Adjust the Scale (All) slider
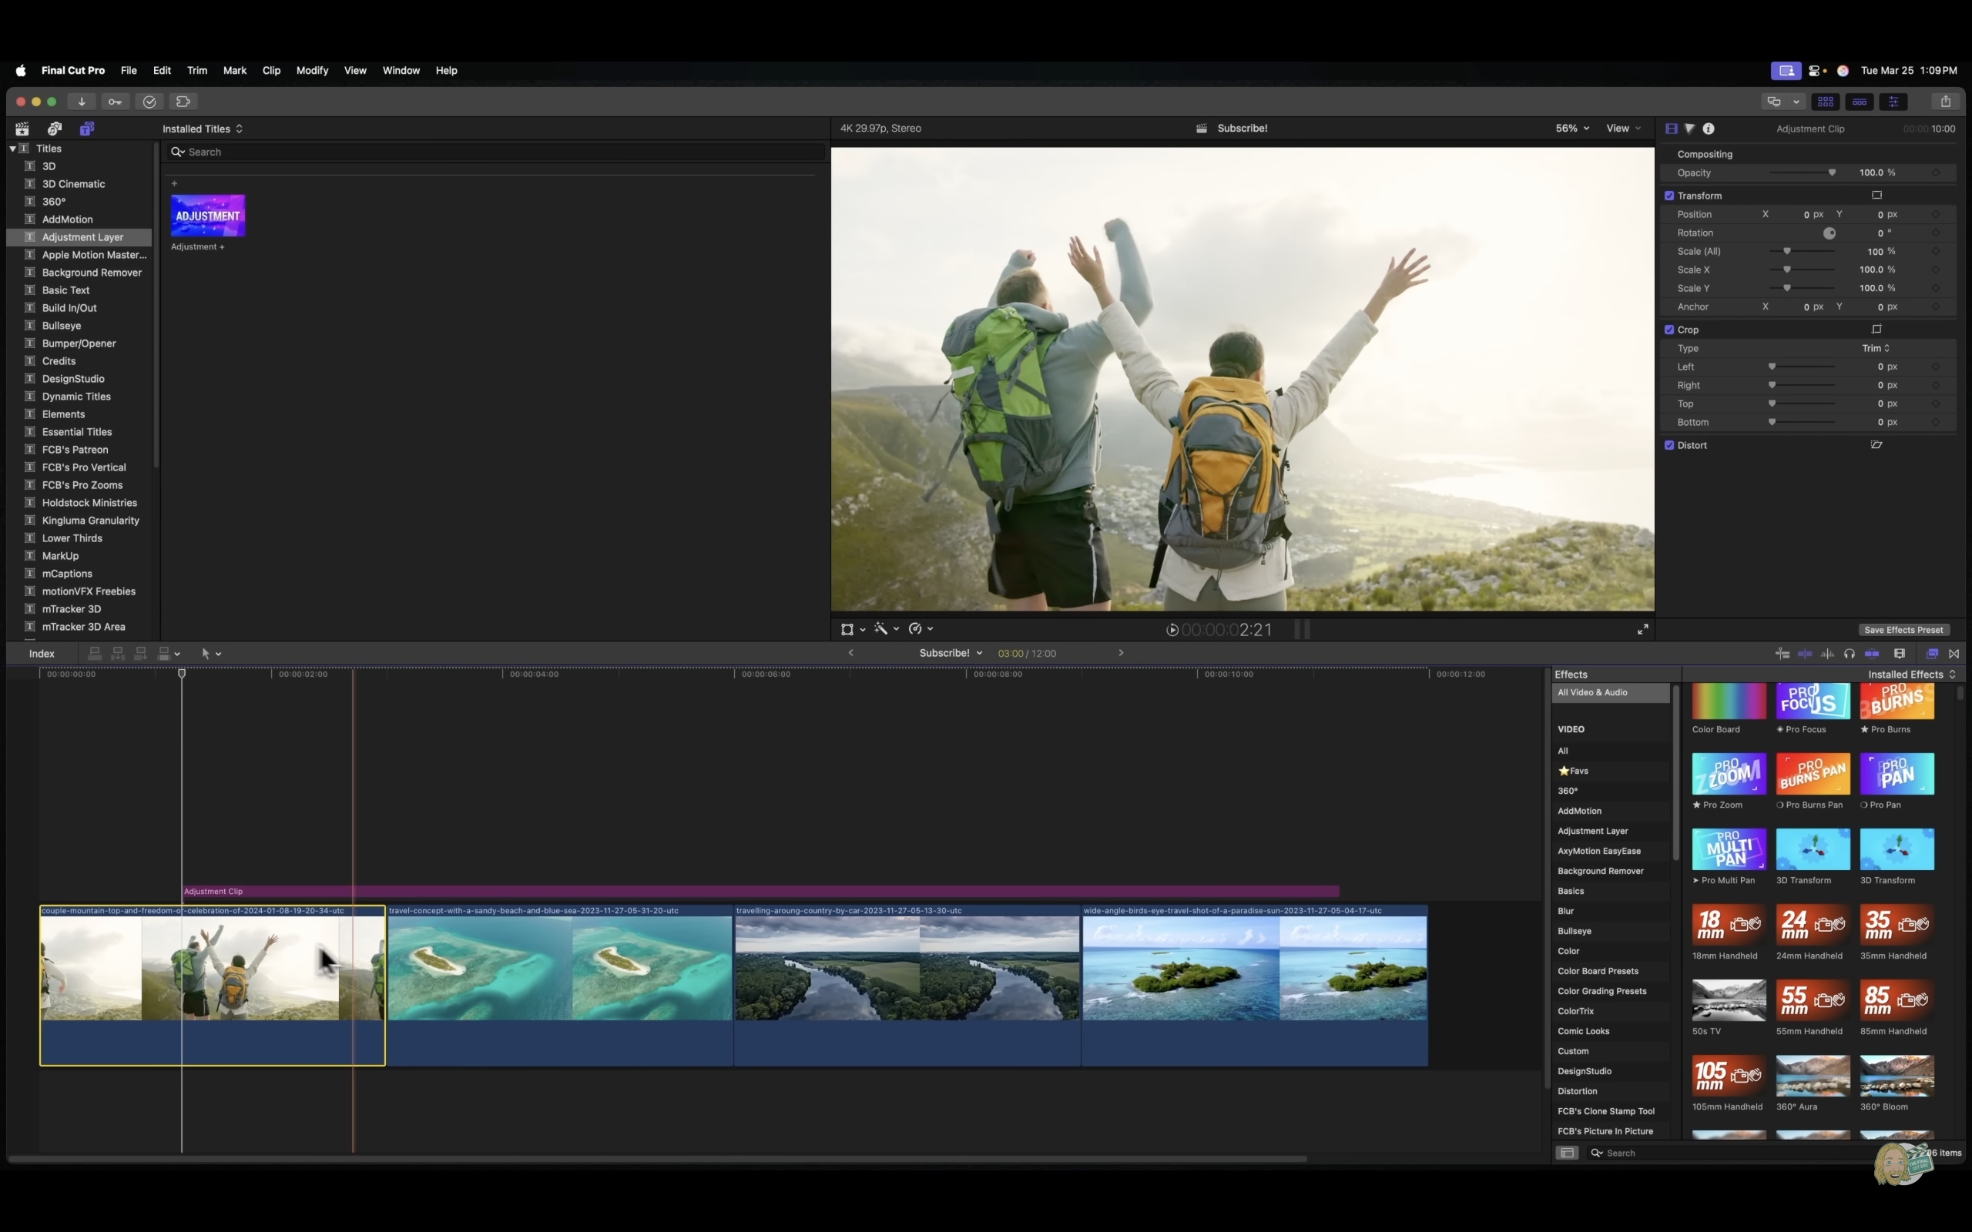Viewport: 1972px width, 1232px height. (x=1803, y=251)
